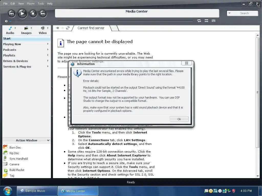This screenshot has width=262, height=196.
Task: Open the blank new tab
Action: pyautogui.click(x=115, y=28)
